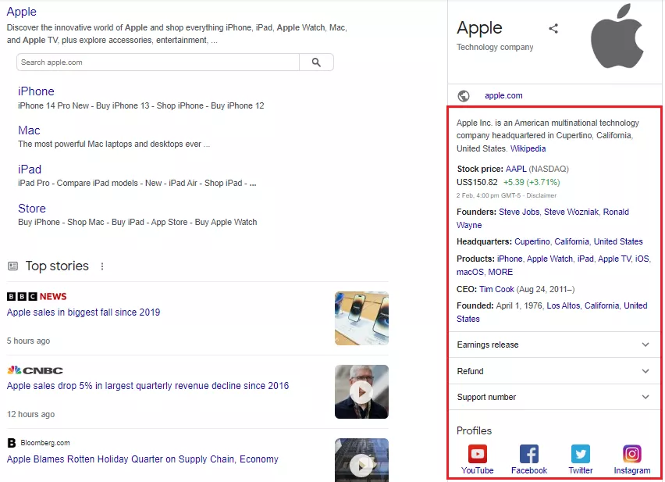Click the newspaper icon beside Top stories
The height and width of the screenshot is (482, 665).
[x=12, y=266]
